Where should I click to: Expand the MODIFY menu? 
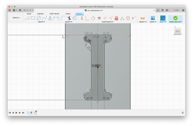click(x=69, y=22)
